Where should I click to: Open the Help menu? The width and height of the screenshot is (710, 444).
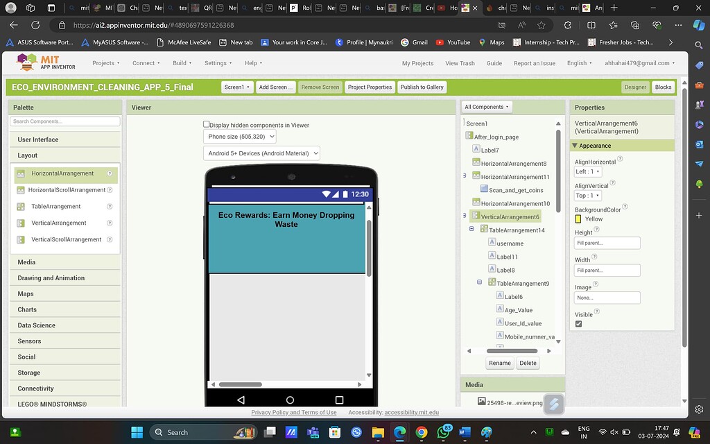click(251, 62)
